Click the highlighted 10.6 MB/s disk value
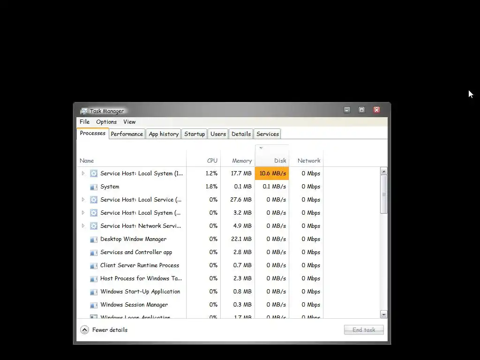Image resolution: width=480 pixels, height=360 pixels. click(272, 173)
